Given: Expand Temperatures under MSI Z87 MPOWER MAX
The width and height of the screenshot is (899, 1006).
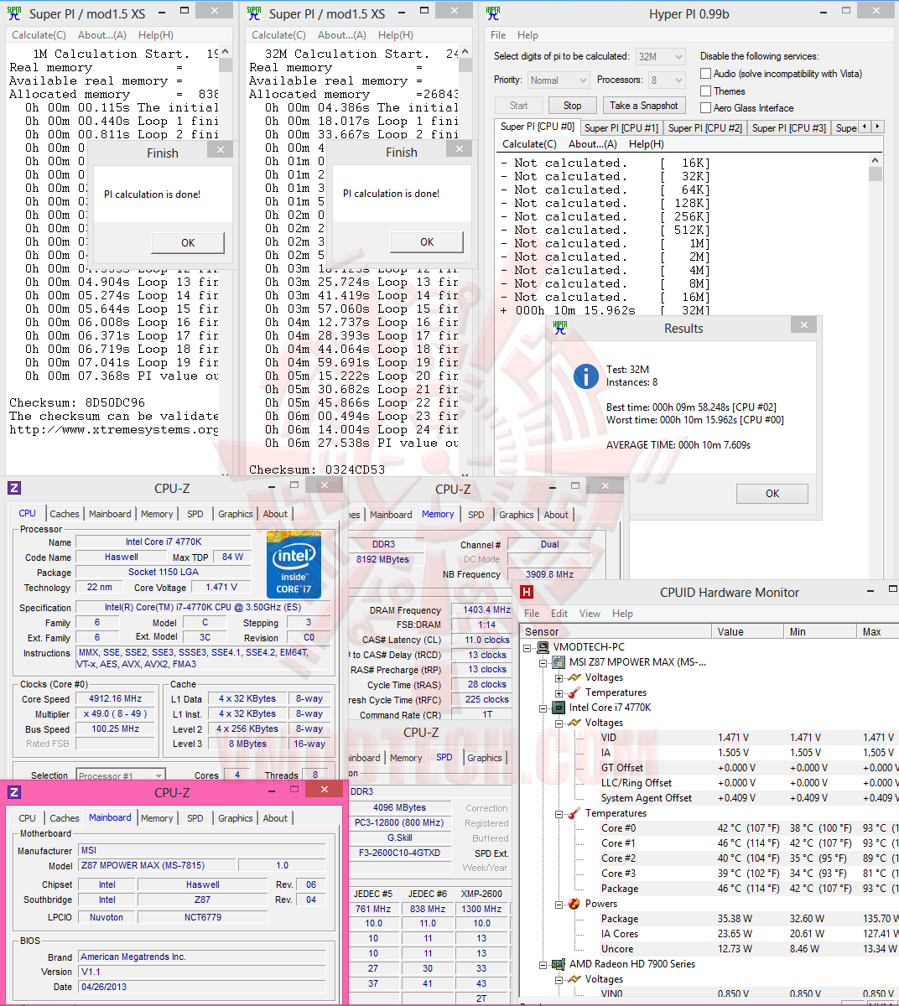Looking at the screenshot, I should pos(559,692).
